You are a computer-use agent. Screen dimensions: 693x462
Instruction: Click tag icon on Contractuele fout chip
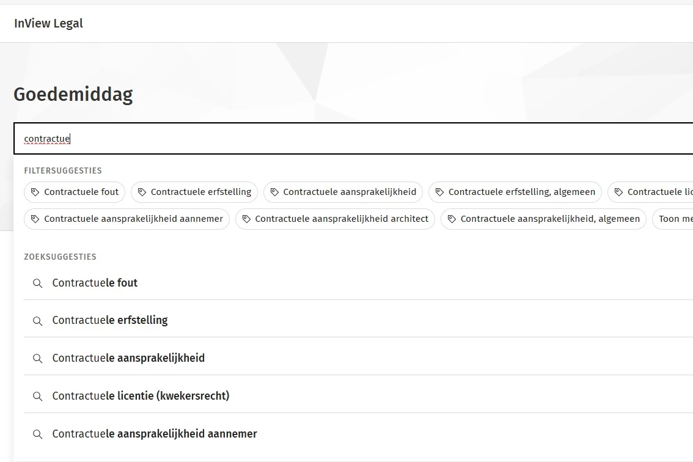[x=35, y=192]
